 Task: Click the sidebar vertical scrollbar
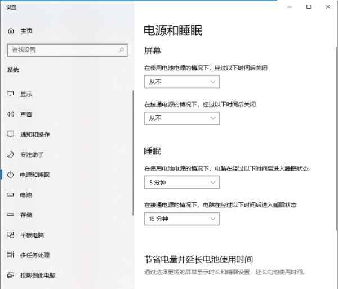pos(133,152)
